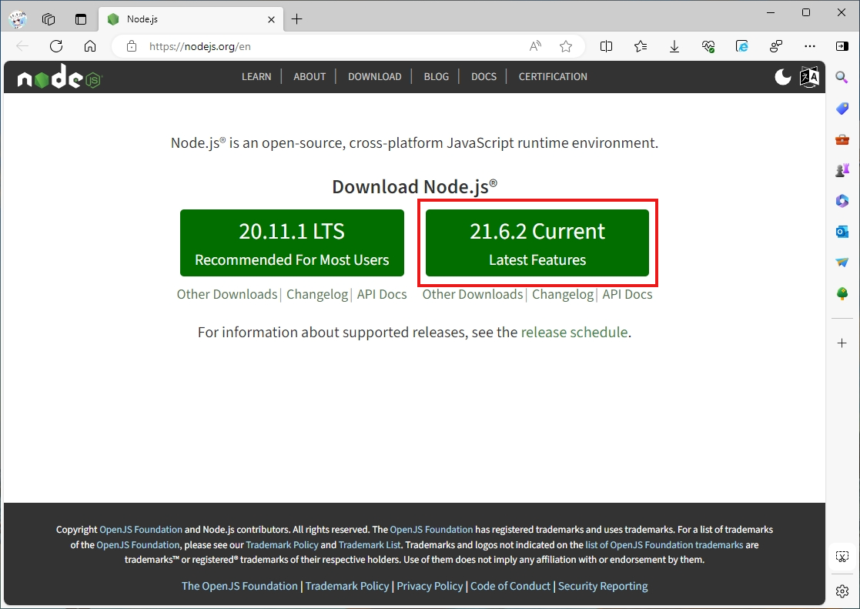Viewport: 860px width, 609px height.
Task: Activate Read aloud icon in address bar
Action: 535,46
